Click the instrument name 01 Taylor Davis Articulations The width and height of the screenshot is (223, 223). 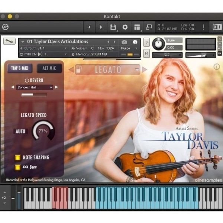pyautogui.click(x=58, y=42)
